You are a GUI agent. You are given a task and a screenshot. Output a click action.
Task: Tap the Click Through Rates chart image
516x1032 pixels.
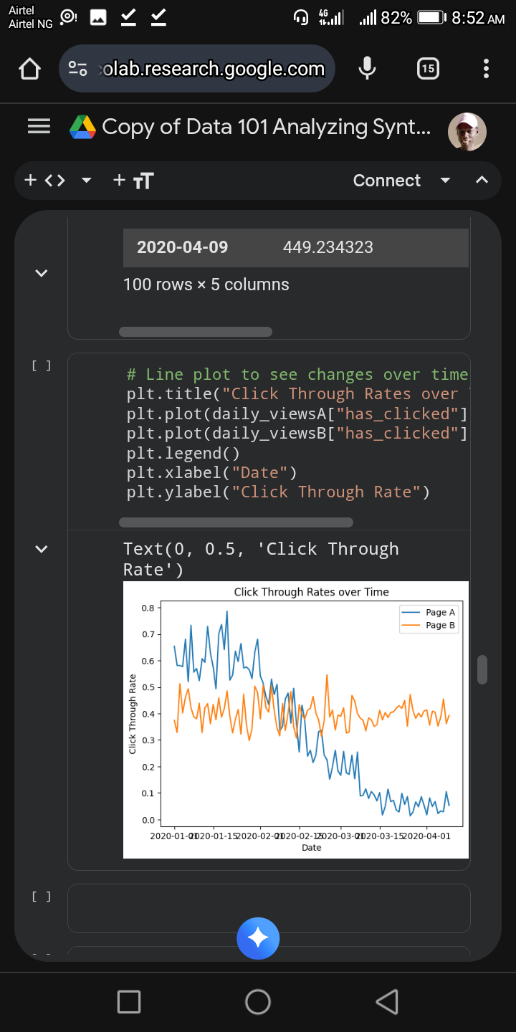[296, 720]
